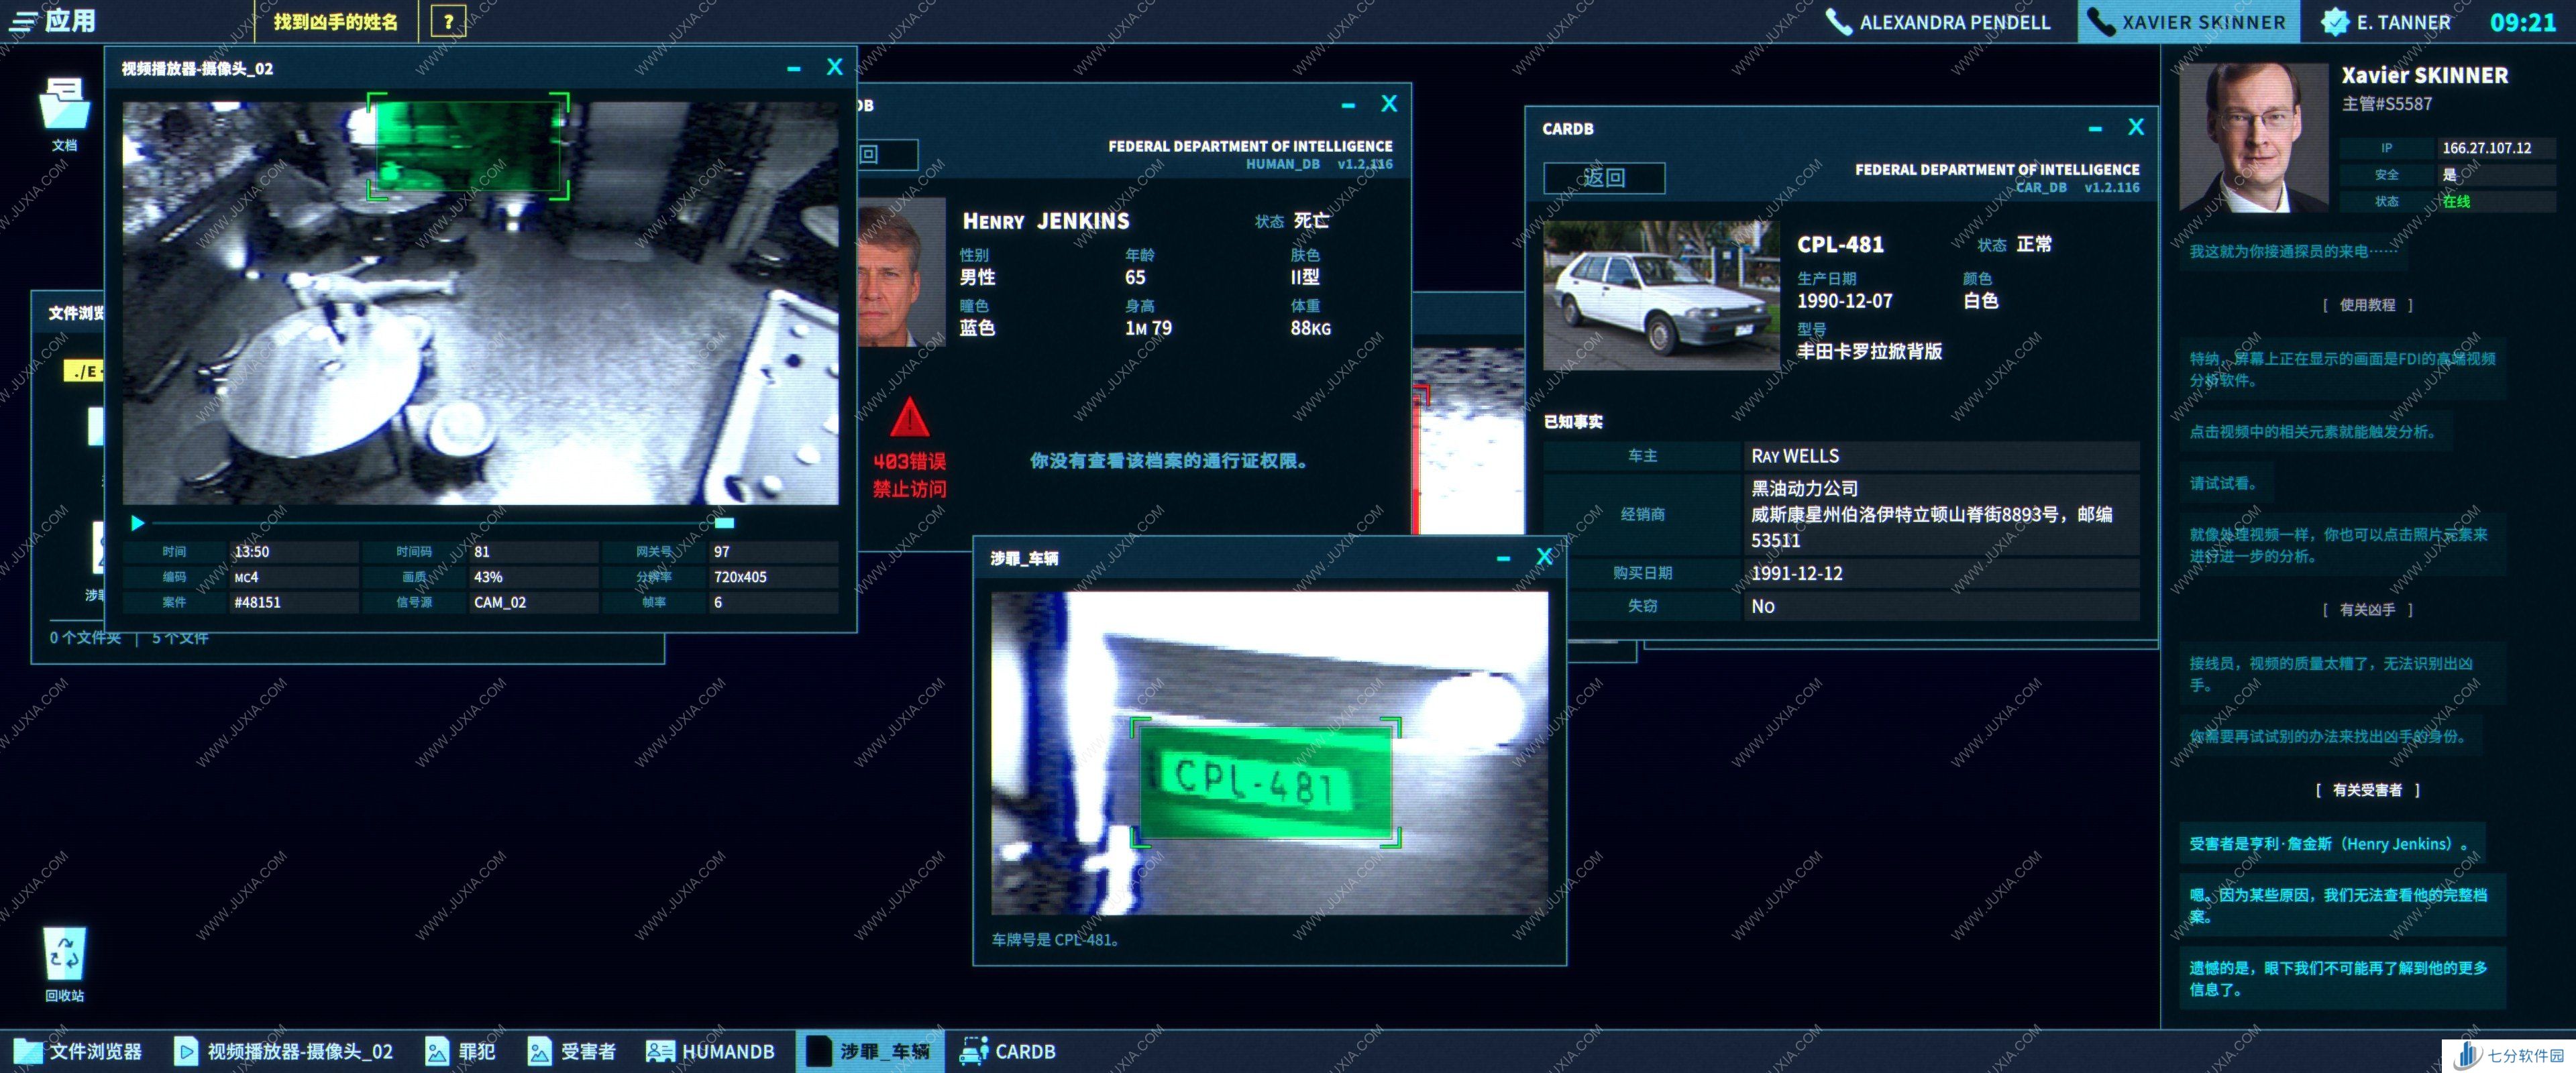2576x1073 pixels.
Task: Click the video progress bar handle
Action: click(724, 523)
